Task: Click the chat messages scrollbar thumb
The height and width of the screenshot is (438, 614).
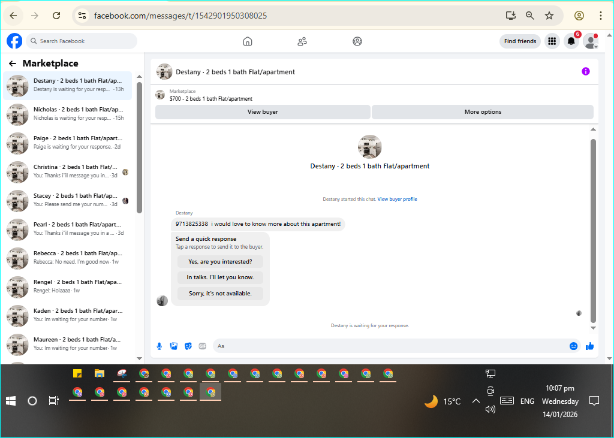Action: pyautogui.click(x=593, y=231)
